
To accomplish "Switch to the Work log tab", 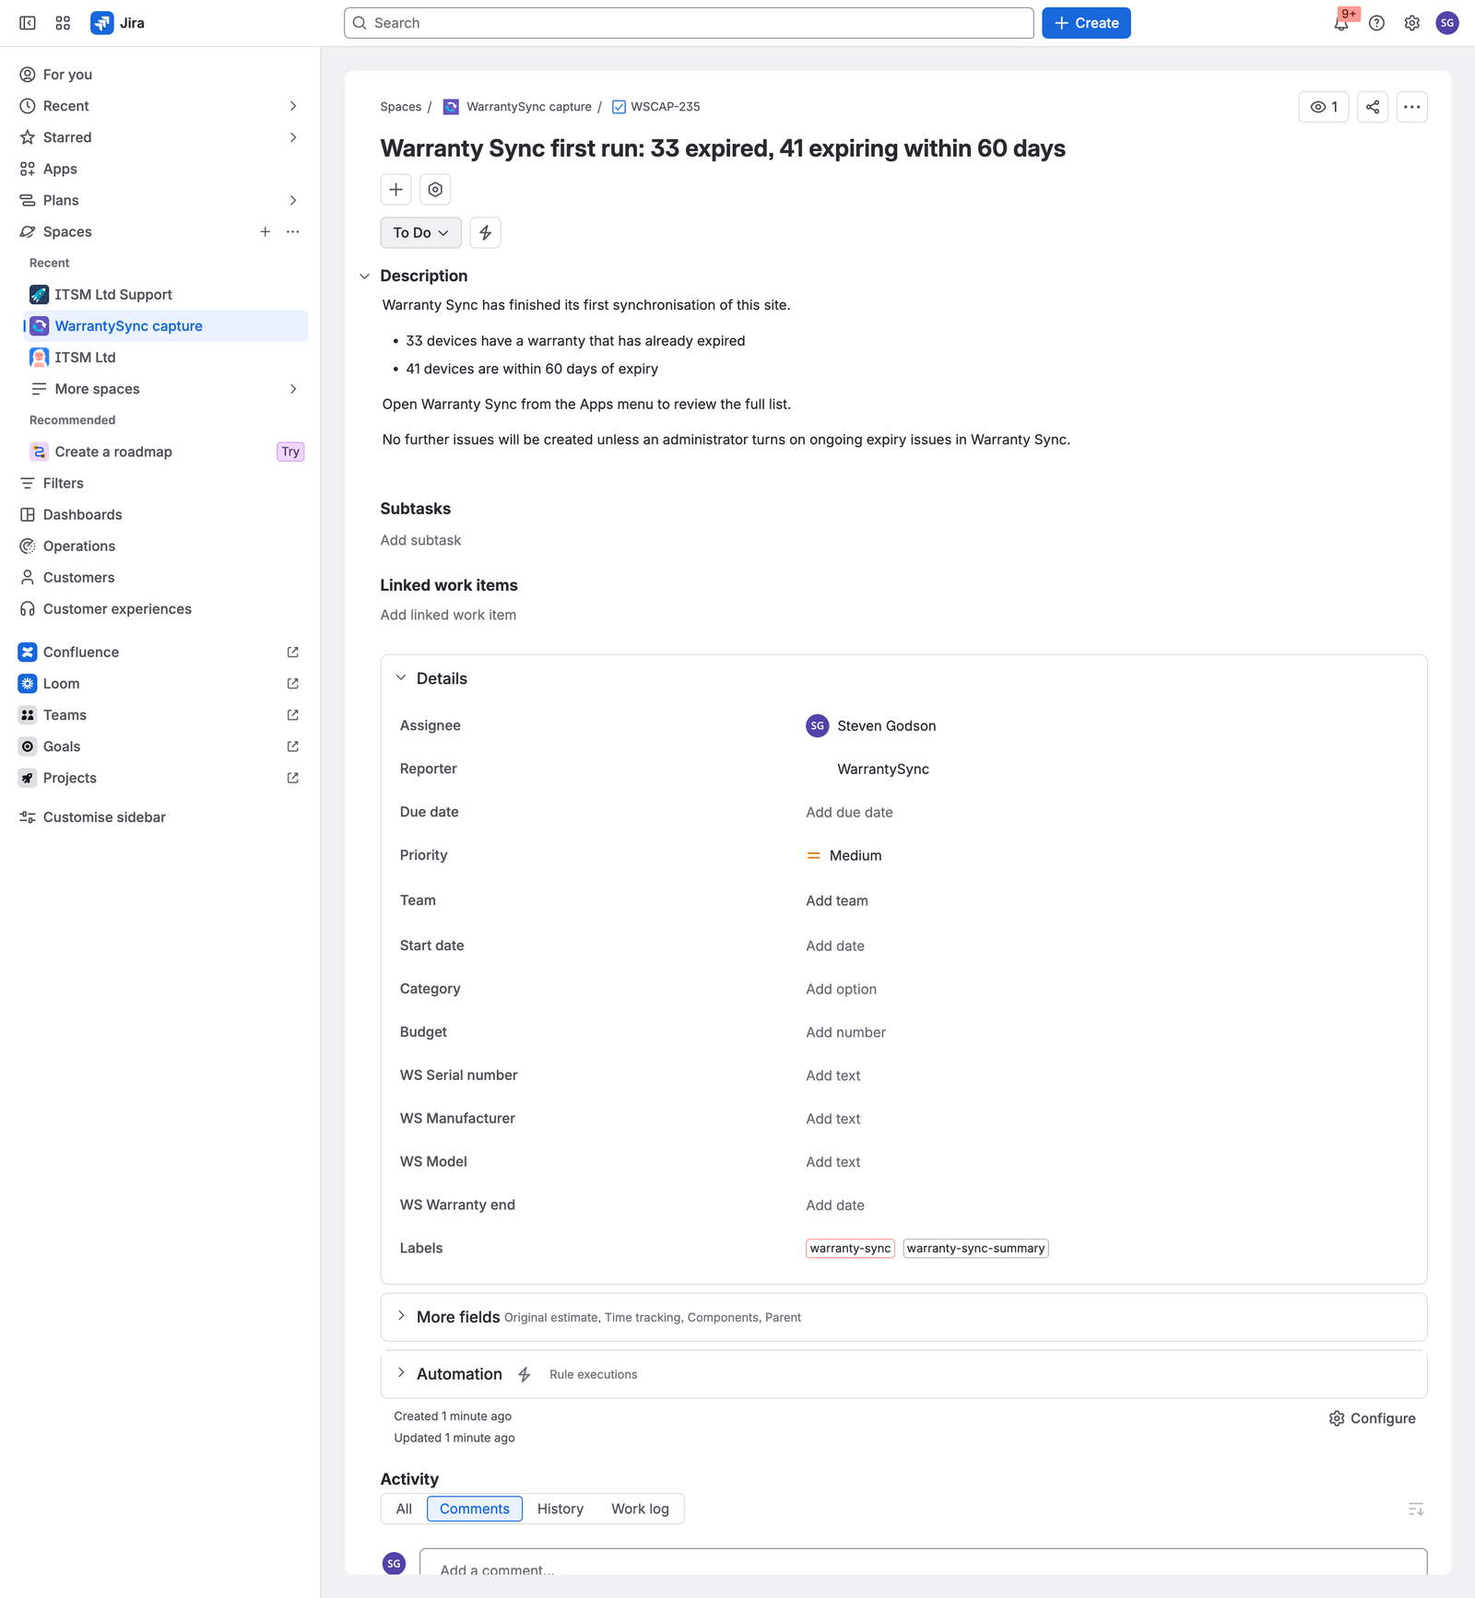I will coord(640,1509).
